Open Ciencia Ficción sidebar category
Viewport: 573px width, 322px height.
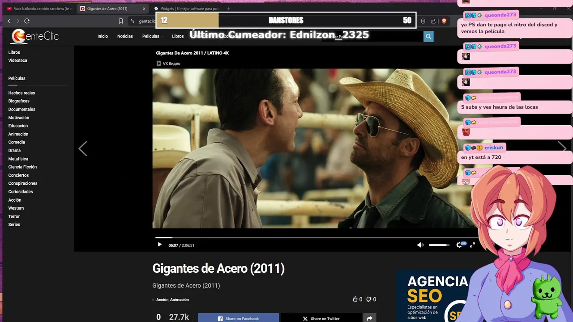pyautogui.click(x=22, y=167)
